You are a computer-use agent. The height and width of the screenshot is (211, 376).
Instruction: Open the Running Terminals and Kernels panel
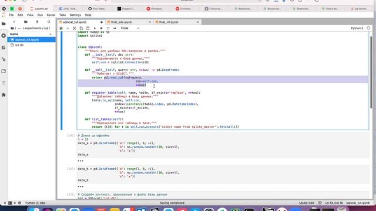point(4,36)
